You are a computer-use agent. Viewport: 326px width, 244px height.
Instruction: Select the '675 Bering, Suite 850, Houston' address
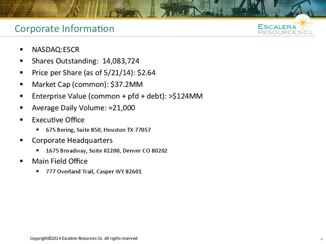coord(98,130)
